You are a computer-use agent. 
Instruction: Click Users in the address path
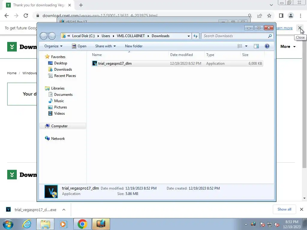click(x=106, y=36)
